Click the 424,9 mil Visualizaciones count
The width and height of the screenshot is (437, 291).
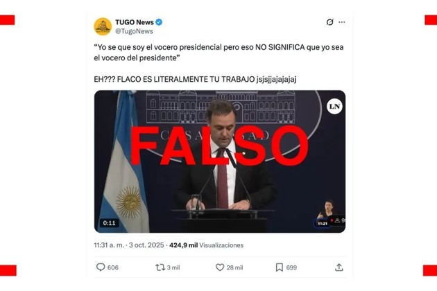(206, 245)
